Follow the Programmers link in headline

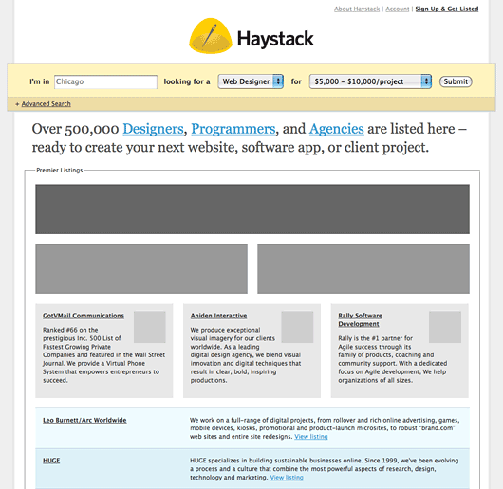[x=233, y=129]
